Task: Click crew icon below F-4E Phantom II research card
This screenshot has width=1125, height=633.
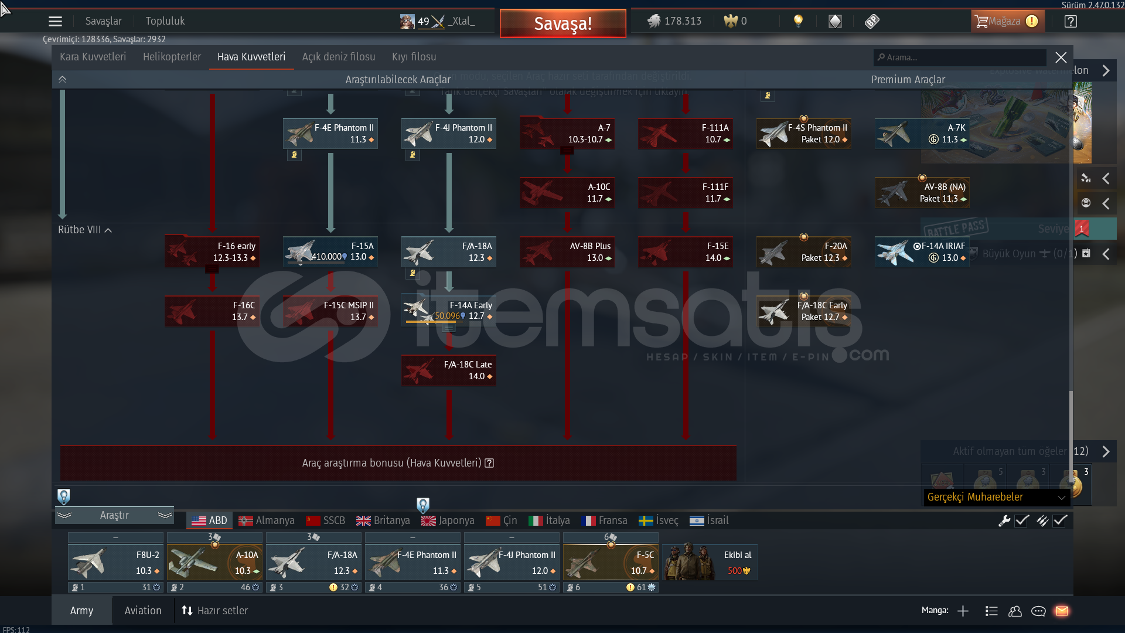Action: 294,155
